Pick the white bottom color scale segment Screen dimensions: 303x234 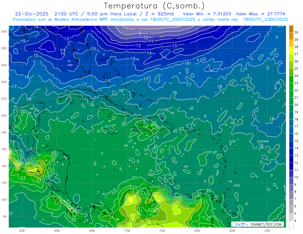[x=291, y=224]
